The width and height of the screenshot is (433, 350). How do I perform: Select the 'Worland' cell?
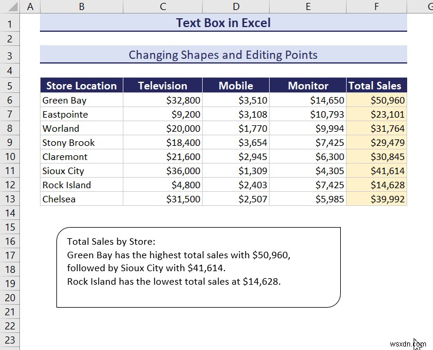82,128
